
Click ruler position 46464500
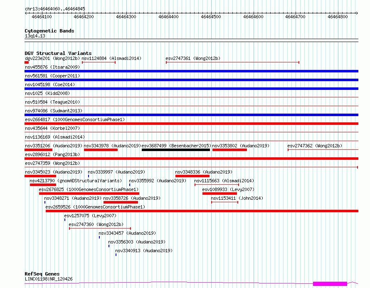(x=211, y=17)
